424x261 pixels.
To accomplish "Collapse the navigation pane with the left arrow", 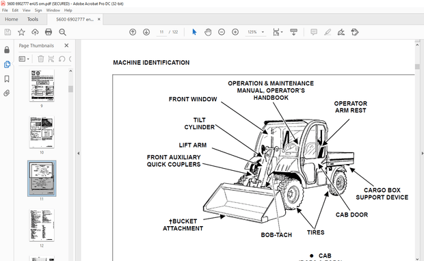I will (x=79, y=153).
